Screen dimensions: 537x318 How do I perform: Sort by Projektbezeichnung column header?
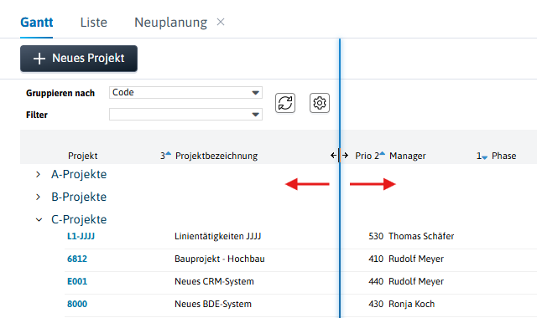pyautogui.click(x=216, y=156)
